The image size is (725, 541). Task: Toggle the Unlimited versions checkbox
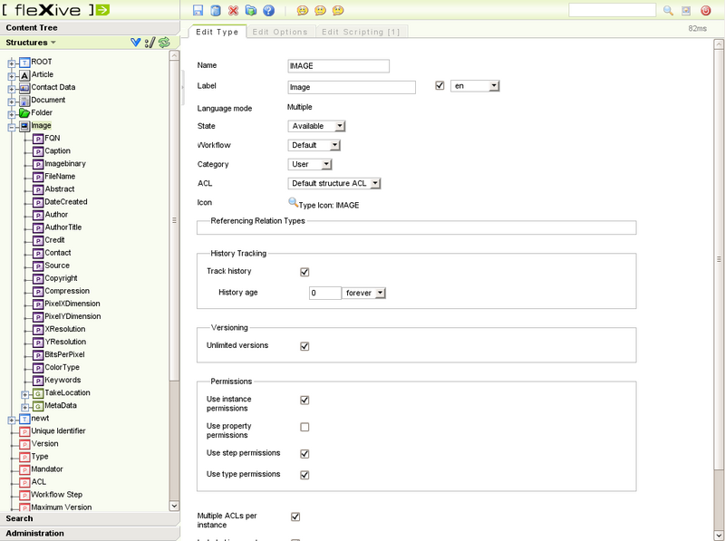304,346
